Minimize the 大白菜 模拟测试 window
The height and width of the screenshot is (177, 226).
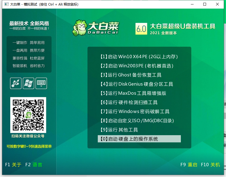tap(192, 4)
